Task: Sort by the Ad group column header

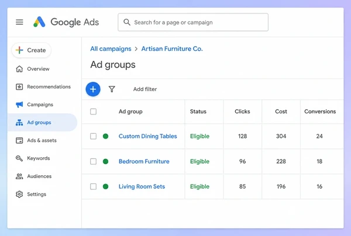Action: coord(130,112)
